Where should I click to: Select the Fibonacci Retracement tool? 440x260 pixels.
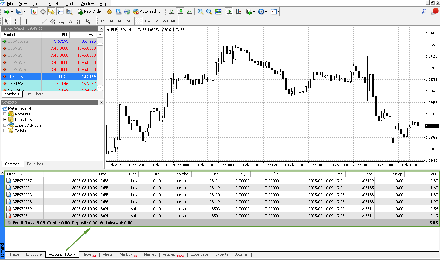[62, 21]
